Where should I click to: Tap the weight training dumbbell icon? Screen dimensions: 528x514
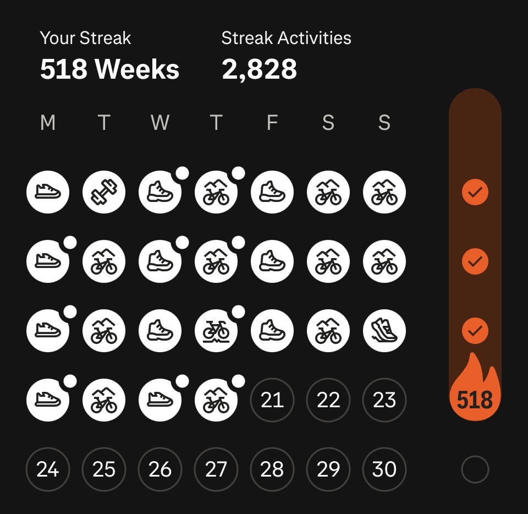(104, 193)
